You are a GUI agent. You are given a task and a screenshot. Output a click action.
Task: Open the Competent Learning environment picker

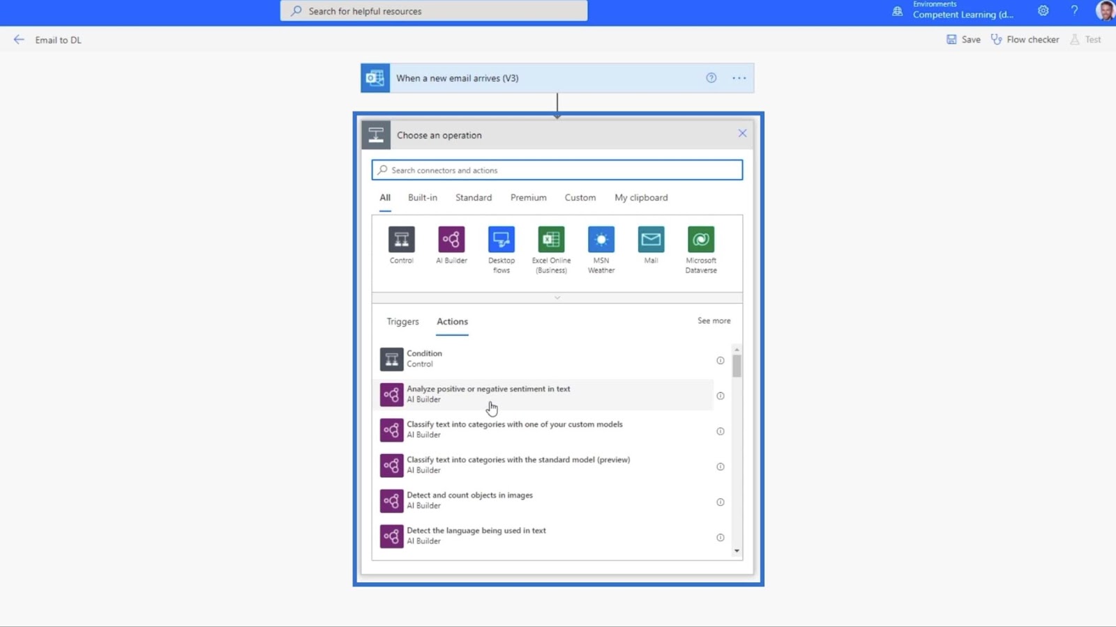[963, 15]
